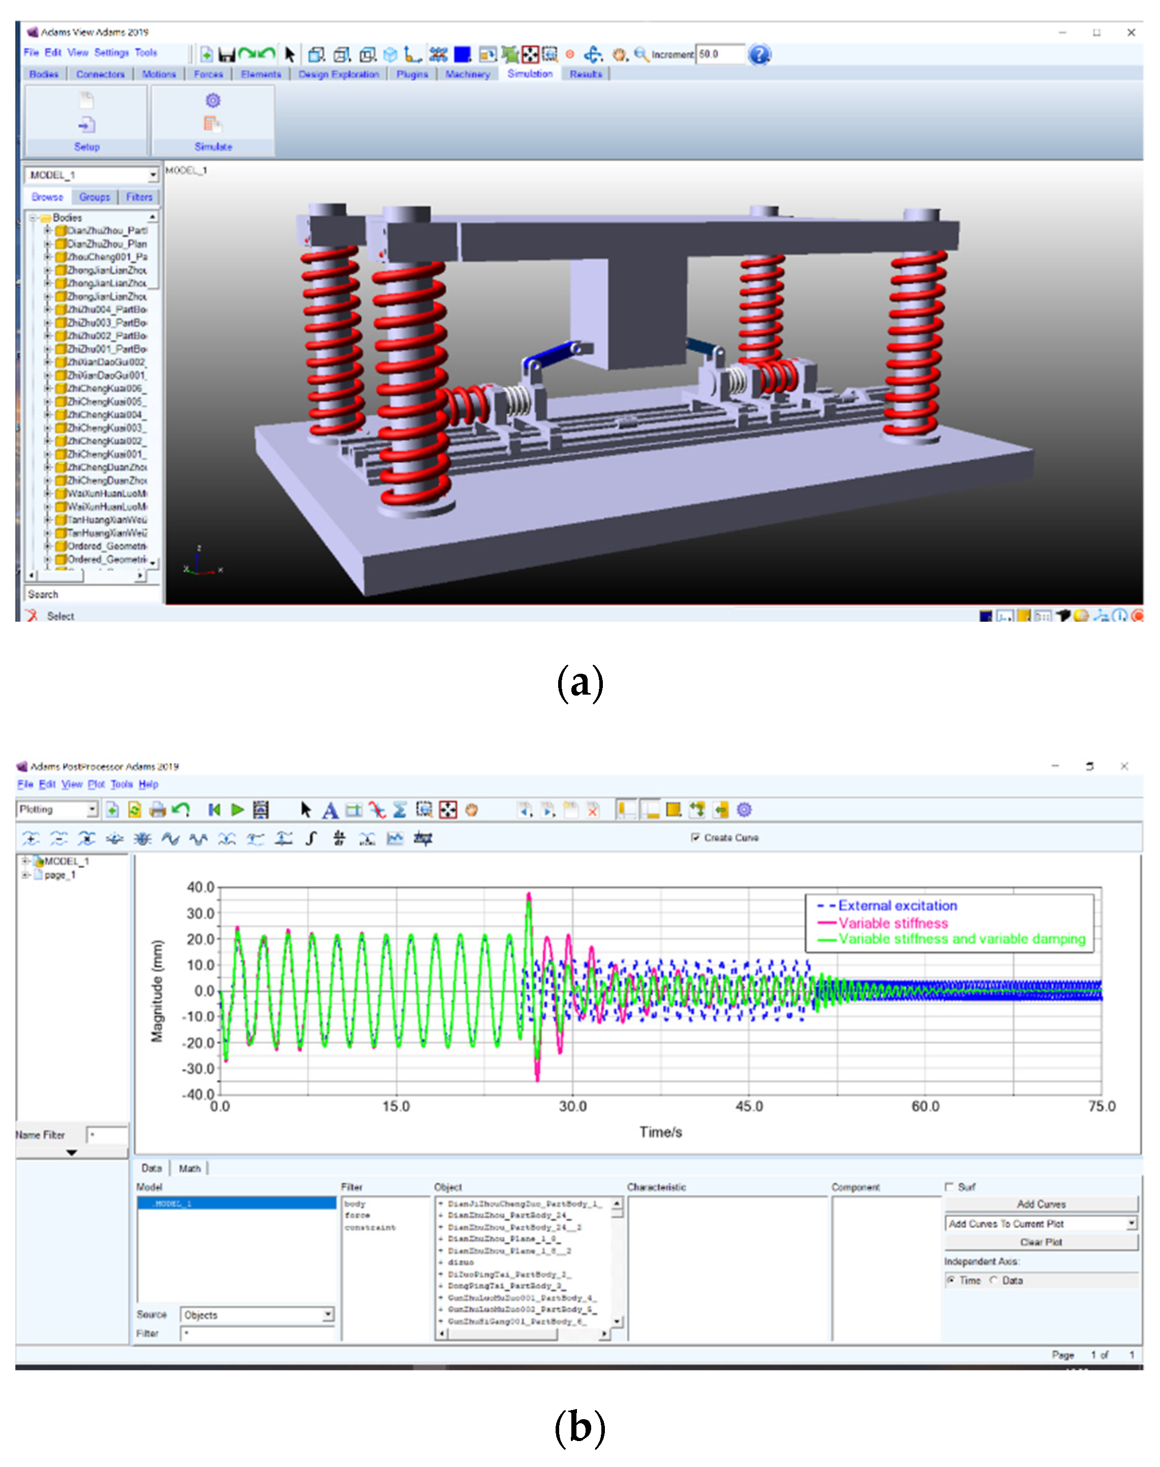Select the text annotation A tool

pos(330,810)
